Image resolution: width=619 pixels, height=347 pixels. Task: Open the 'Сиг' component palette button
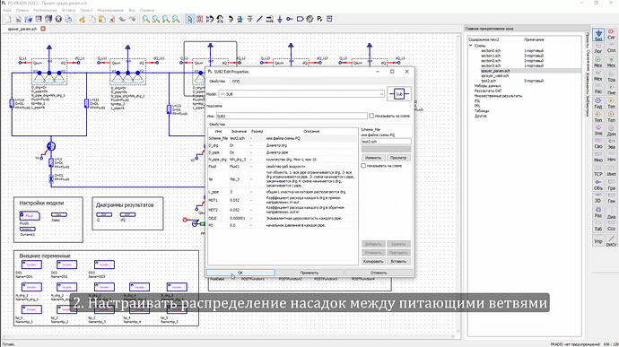click(611, 35)
